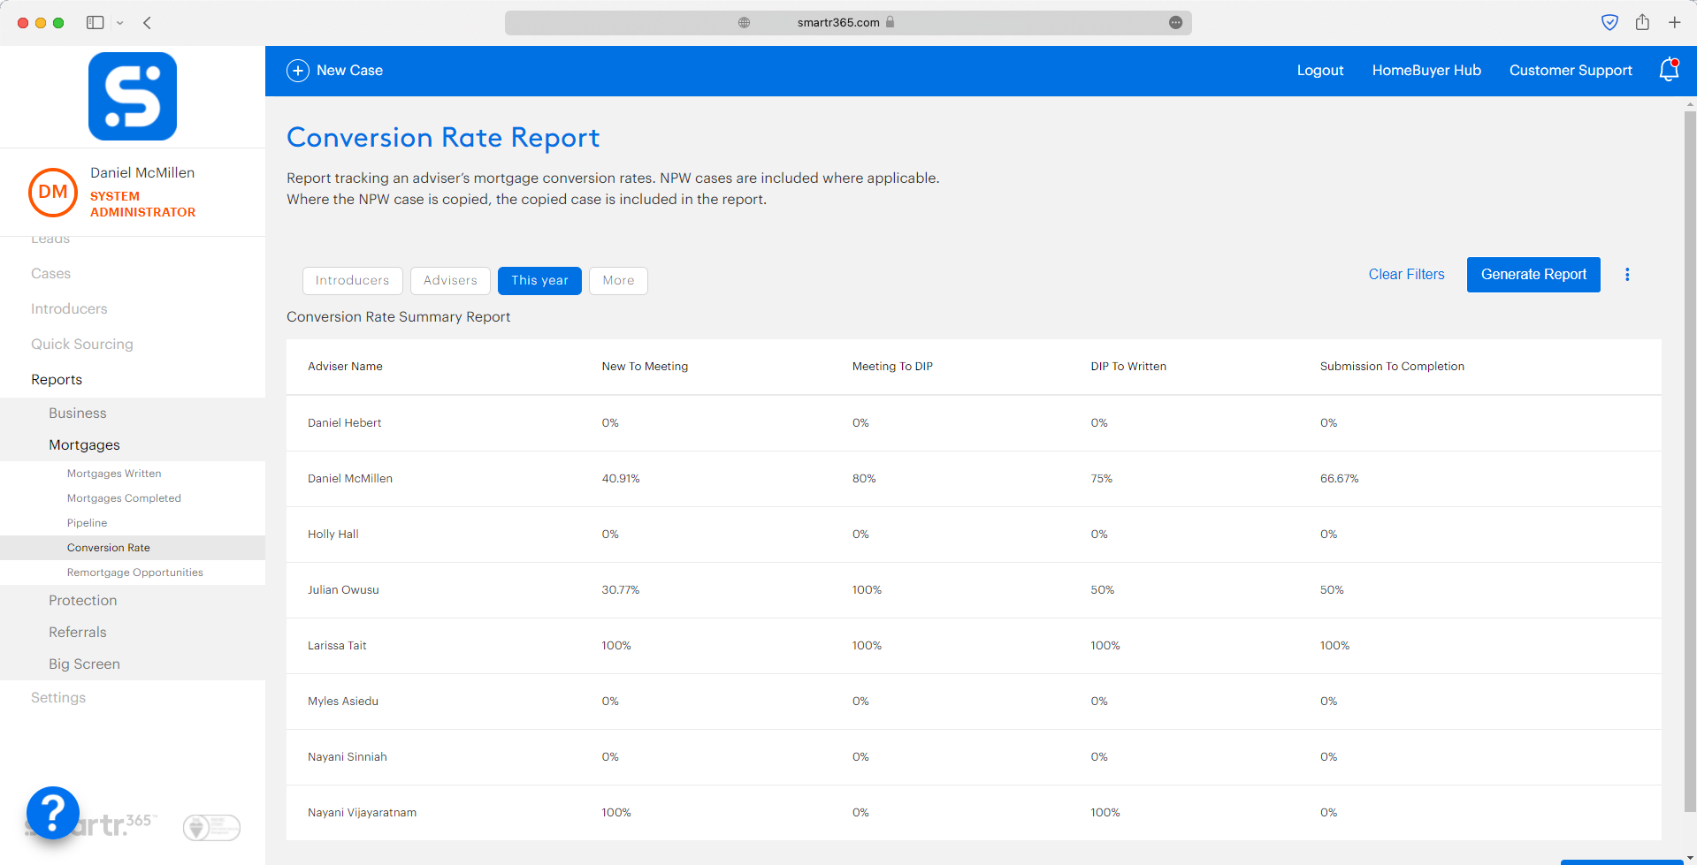
Task: Go back with the browser back arrow
Action: [x=148, y=23]
